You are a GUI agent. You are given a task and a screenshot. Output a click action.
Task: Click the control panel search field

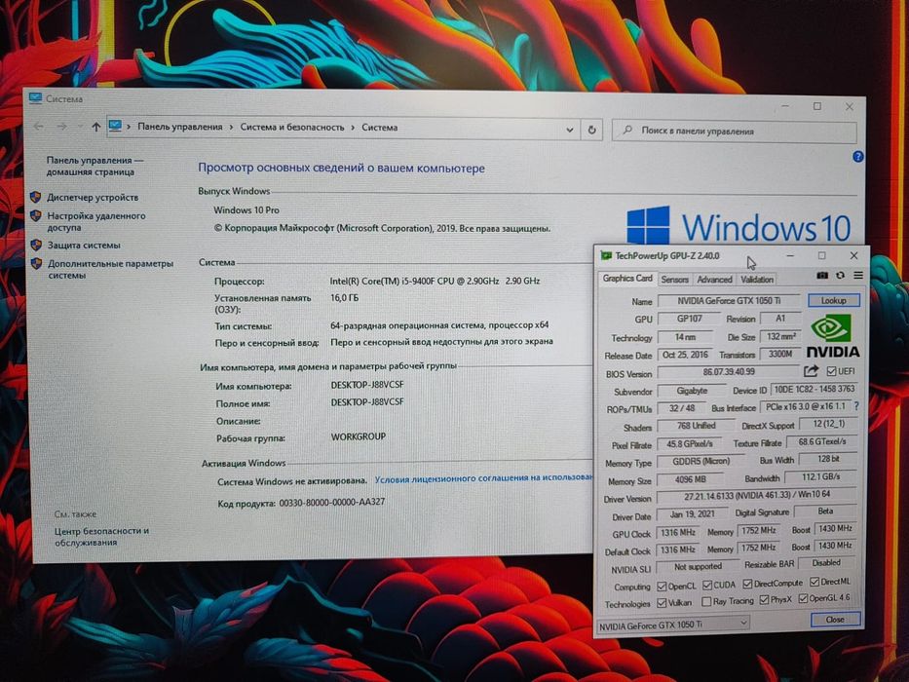coord(735,132)
